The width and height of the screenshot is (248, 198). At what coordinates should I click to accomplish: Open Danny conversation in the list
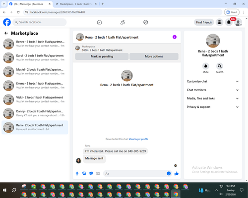[x=35, y=113]
